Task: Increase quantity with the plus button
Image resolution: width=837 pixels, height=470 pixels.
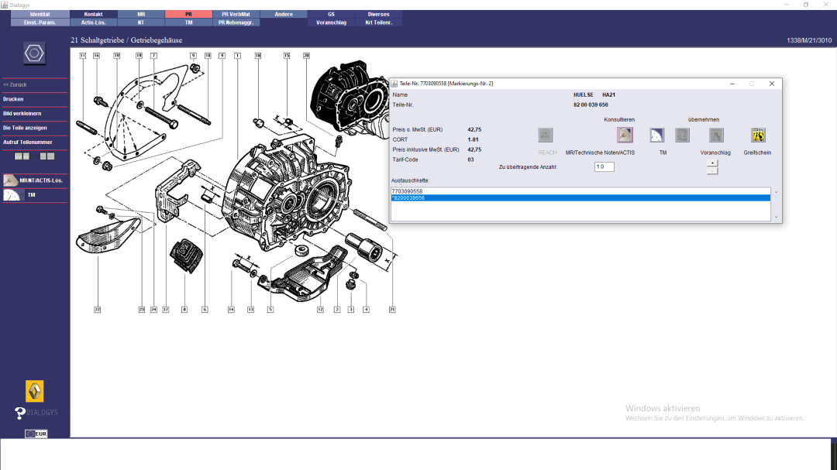Action: 712,163
